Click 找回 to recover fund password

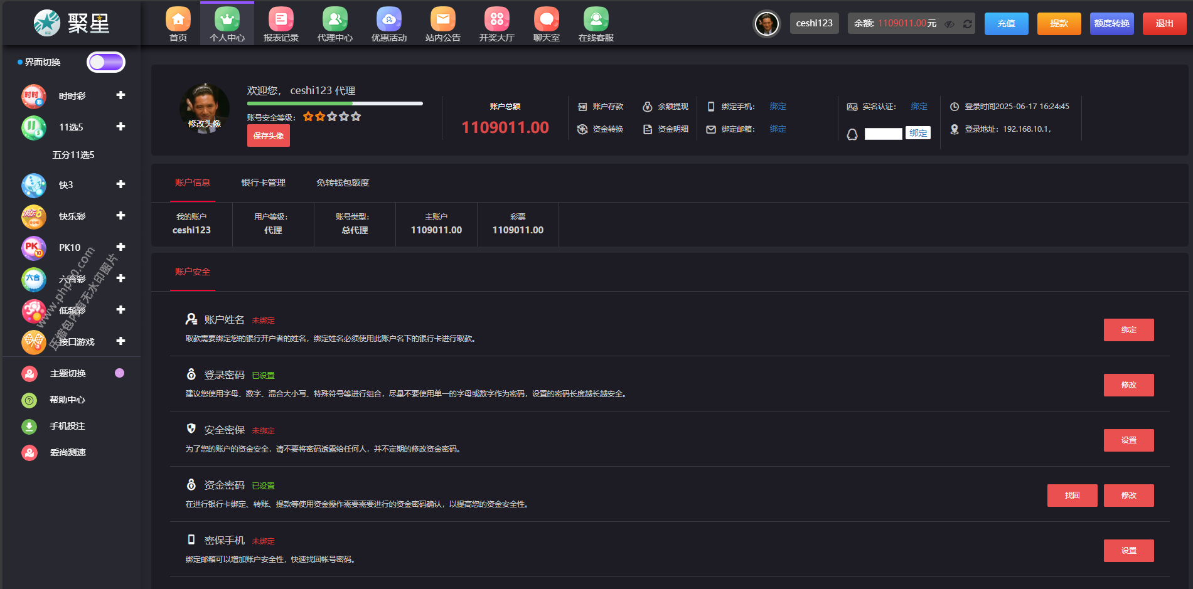pos(1072,496)
